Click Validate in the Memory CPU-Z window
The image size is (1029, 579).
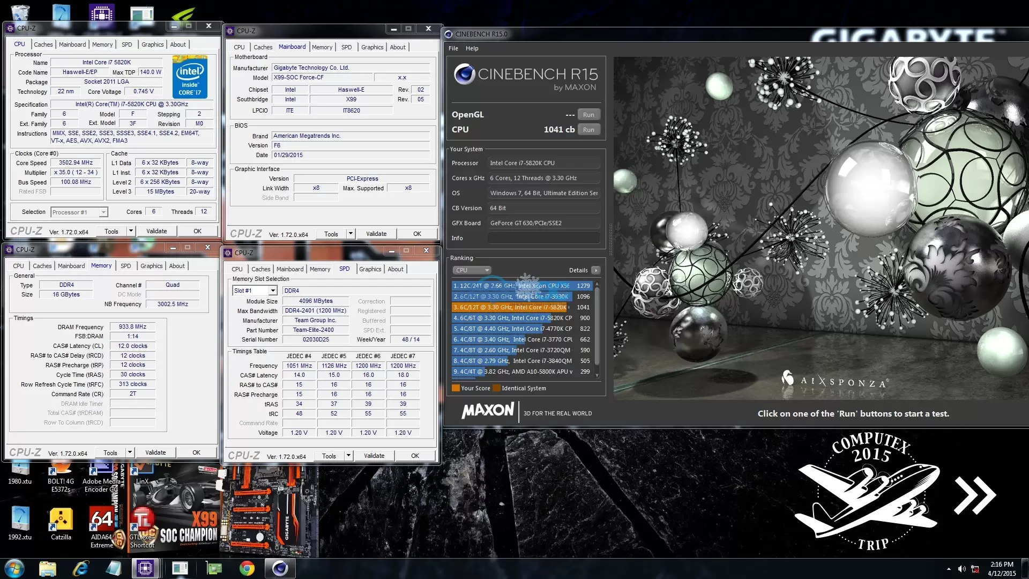coord(155,452)
